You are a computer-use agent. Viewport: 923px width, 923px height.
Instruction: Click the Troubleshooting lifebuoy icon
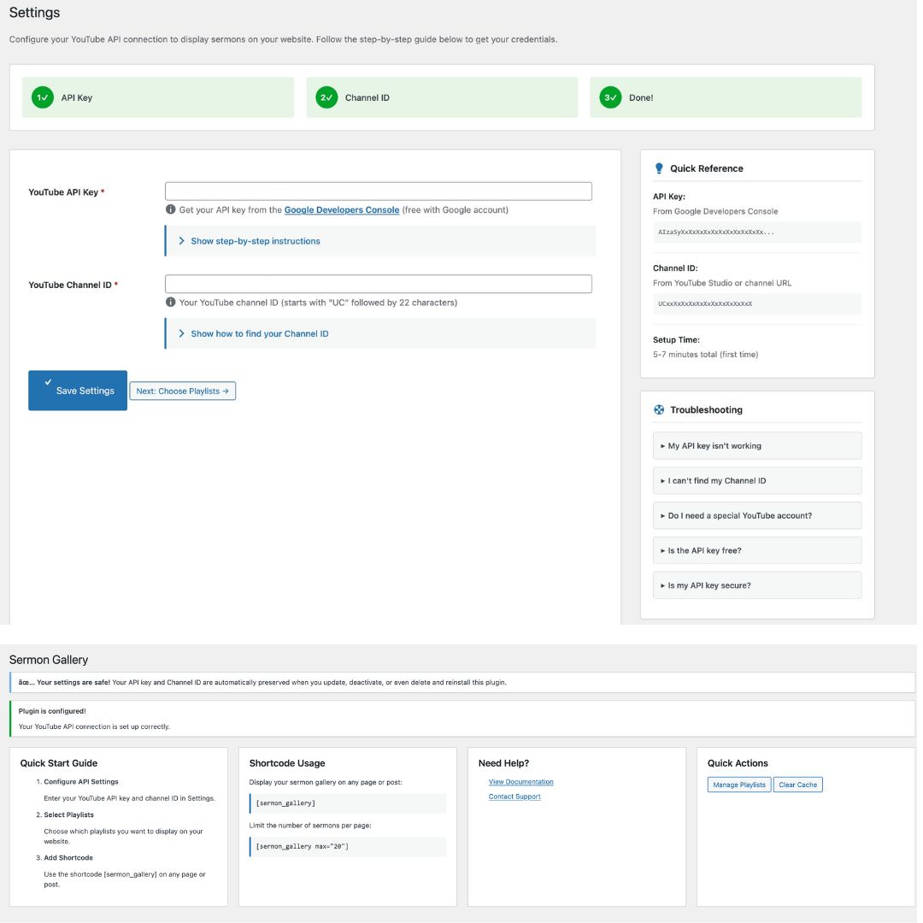[x=659, y=409]
